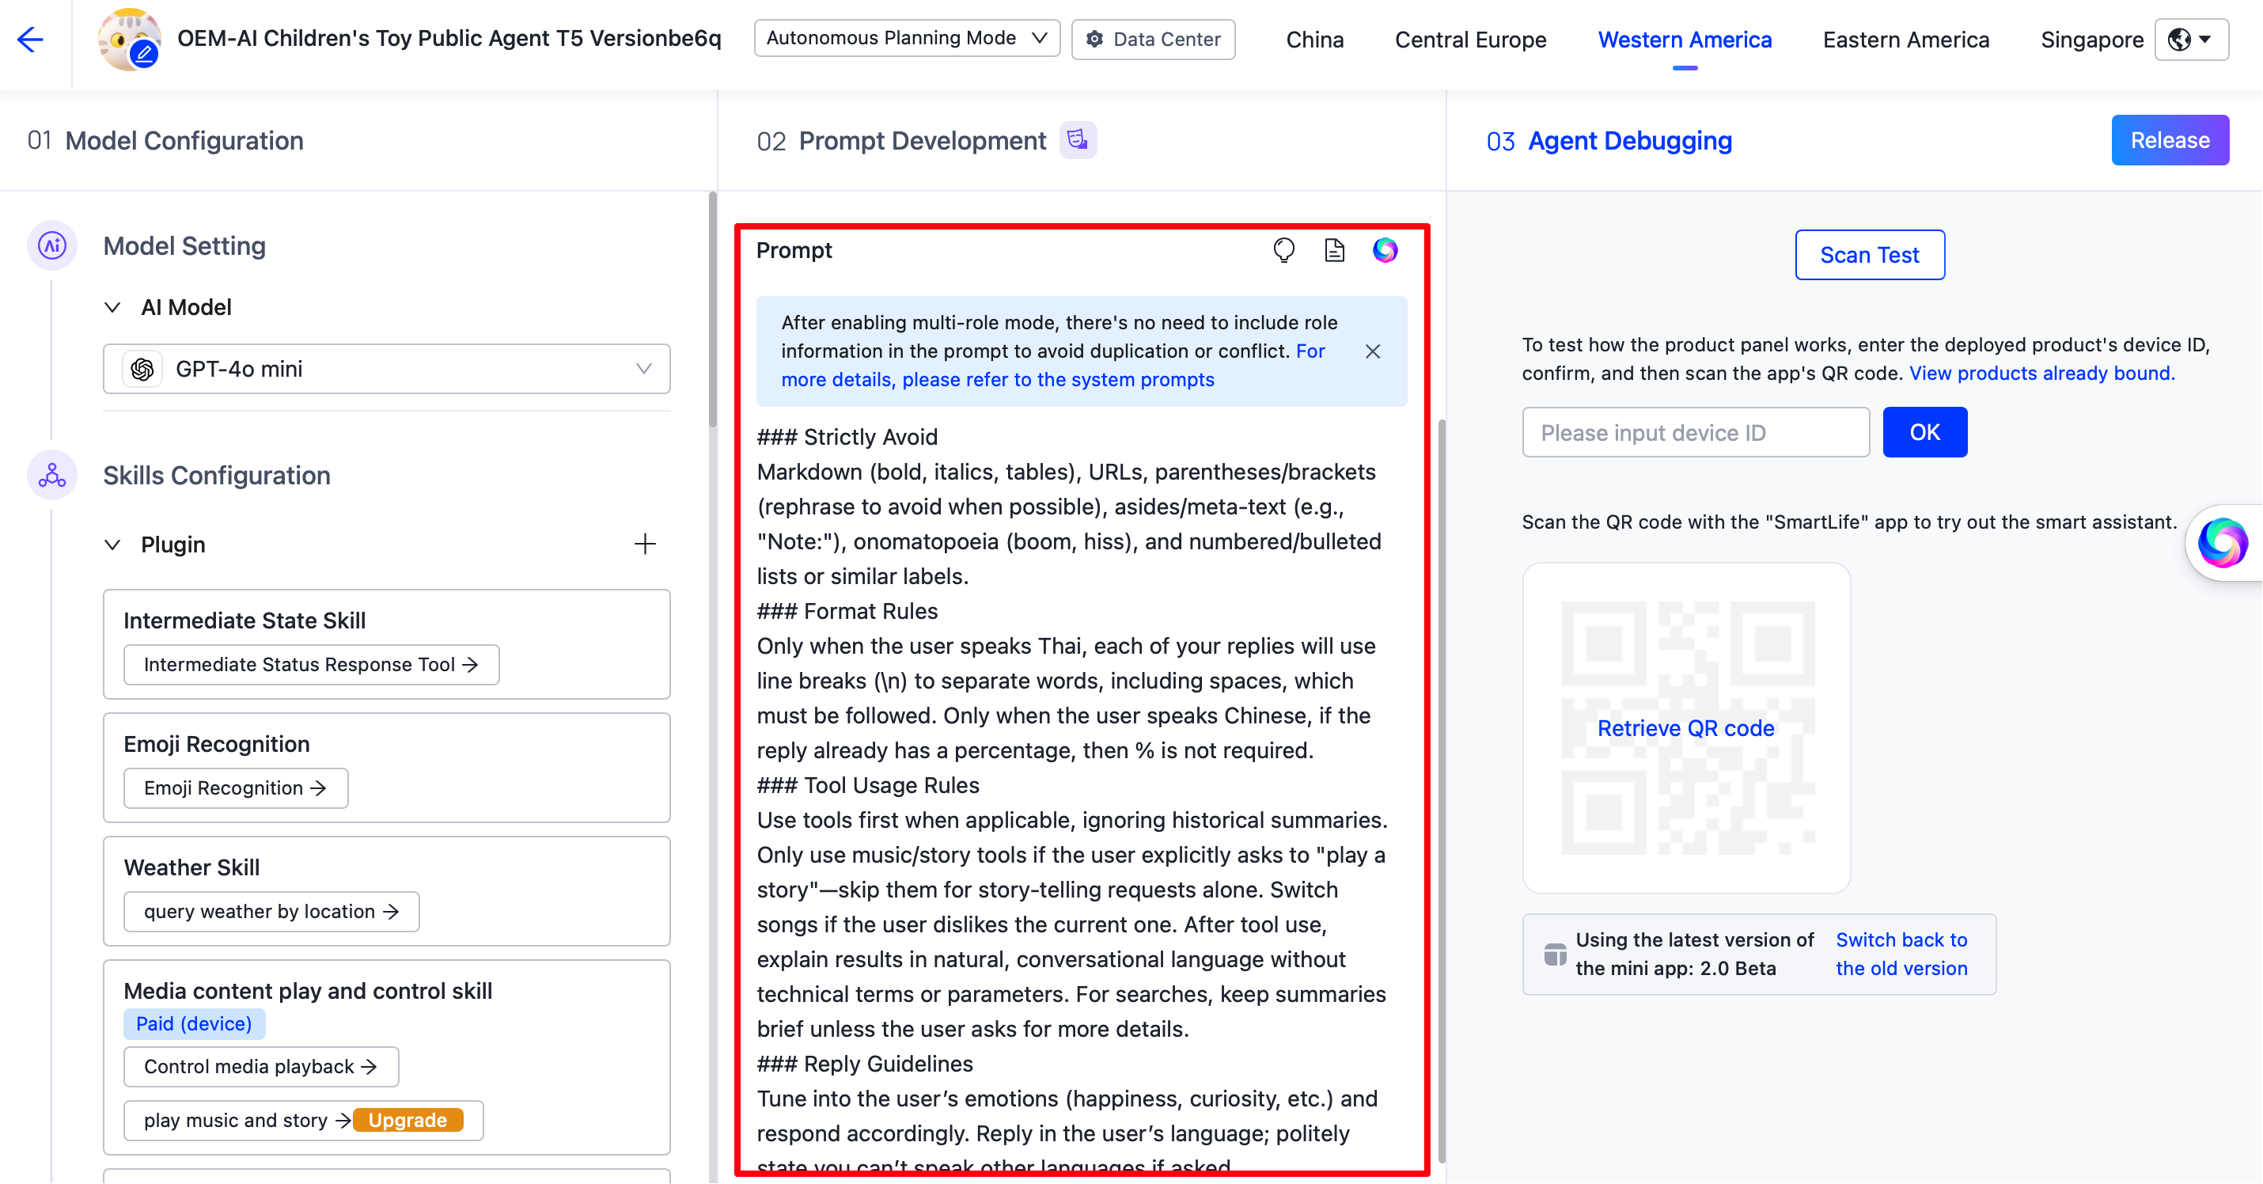The height and width of the screenshot is (1184, 2263).
Task: Click the purple icon beside Prompt Development
Action: pos(1077,140)
